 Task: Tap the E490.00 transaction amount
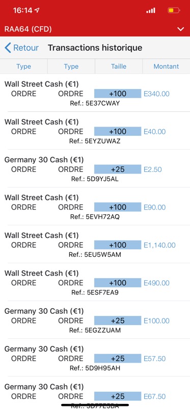tap(156, 283)
